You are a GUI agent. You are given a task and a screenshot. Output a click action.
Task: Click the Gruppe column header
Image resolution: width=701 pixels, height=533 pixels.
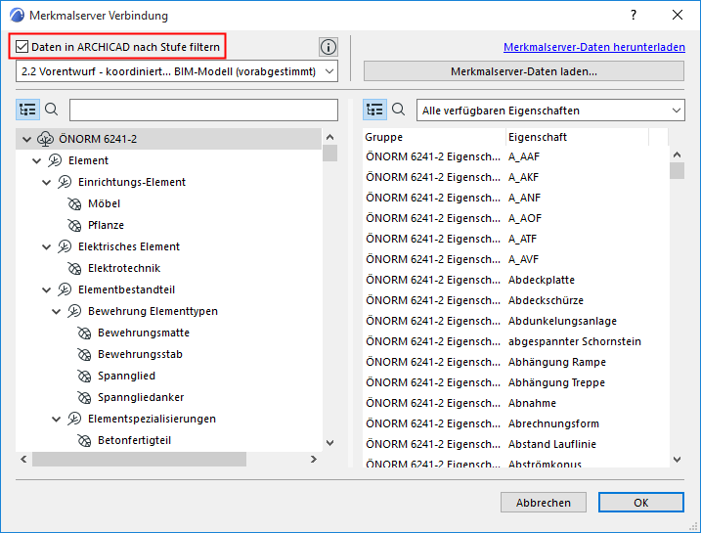434,137
